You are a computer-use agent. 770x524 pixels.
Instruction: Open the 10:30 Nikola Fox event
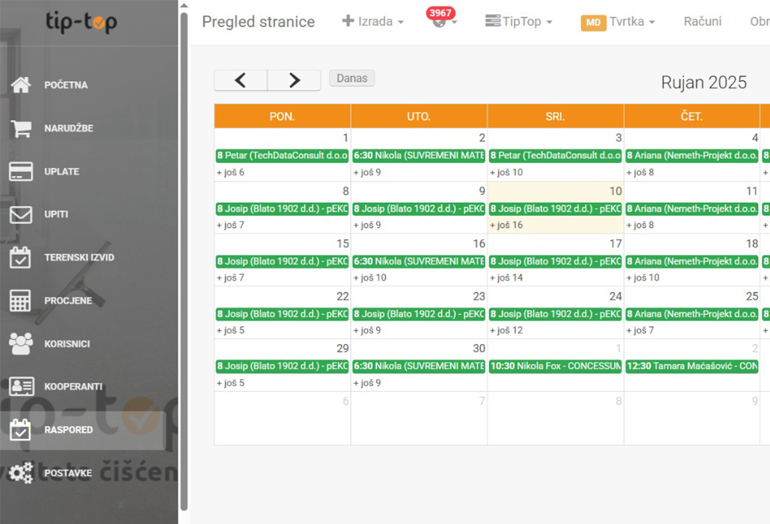[x=555, y=366]
